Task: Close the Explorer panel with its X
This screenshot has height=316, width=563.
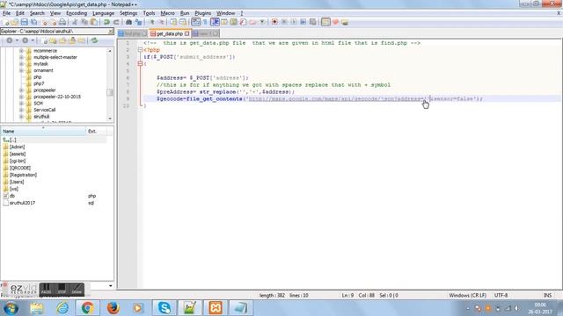Action: [x=111, y=32]
